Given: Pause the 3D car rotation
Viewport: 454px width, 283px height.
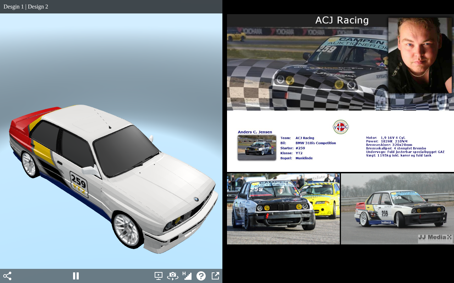Looking at the screenshot, I should tap(76, 276).
